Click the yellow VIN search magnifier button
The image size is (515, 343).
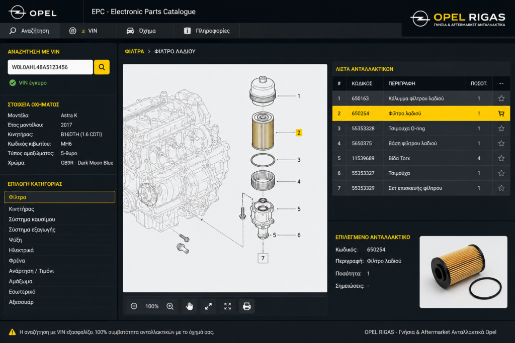(102, 67)
